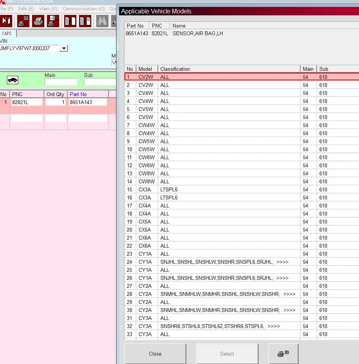The height and width of the screenshot is (364, 359).
Task: Expand the >>>> classification in row 24 CY1A
Action: pos(282,262)
